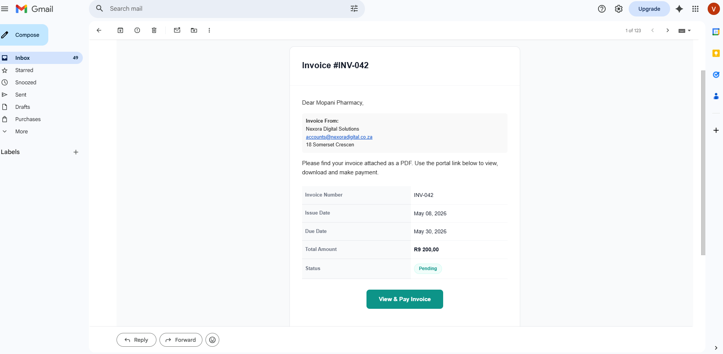Click the Gmail logo
The width and height of the screenshot is (723, 354).
tap(35, 9)
